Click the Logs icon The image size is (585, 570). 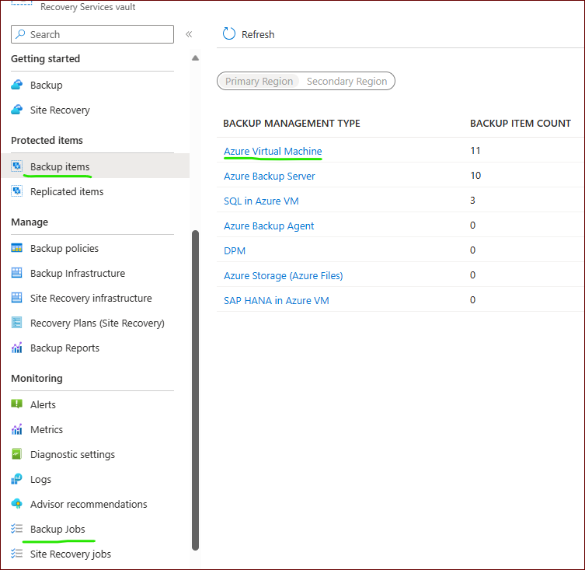[17, 479]
